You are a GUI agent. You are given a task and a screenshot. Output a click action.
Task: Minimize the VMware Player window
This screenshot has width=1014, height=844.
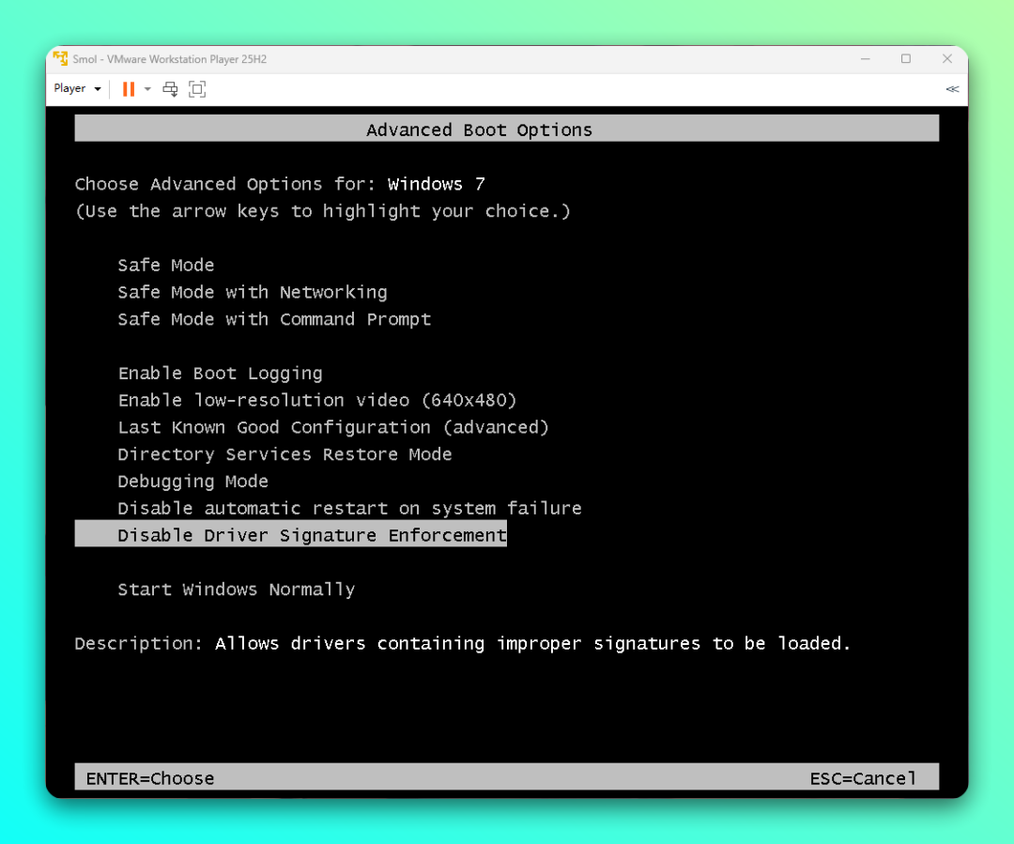click(x=864, y=59)
